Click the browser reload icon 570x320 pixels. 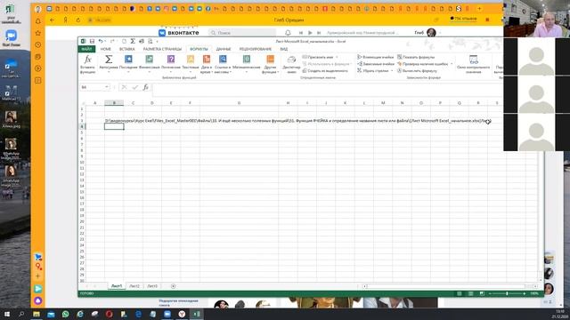pyautogui.click(x=77, y=20)
